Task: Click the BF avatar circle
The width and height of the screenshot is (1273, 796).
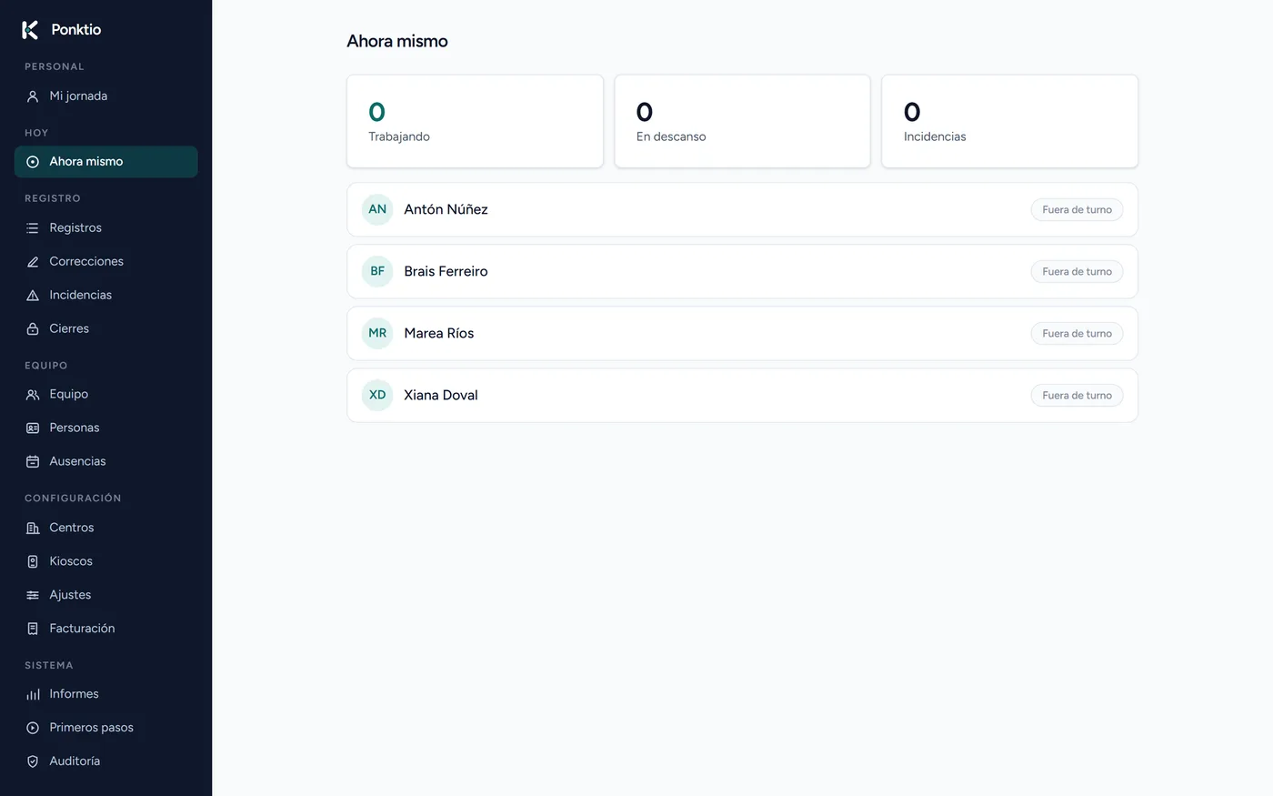Action: (x=377, y=272)
